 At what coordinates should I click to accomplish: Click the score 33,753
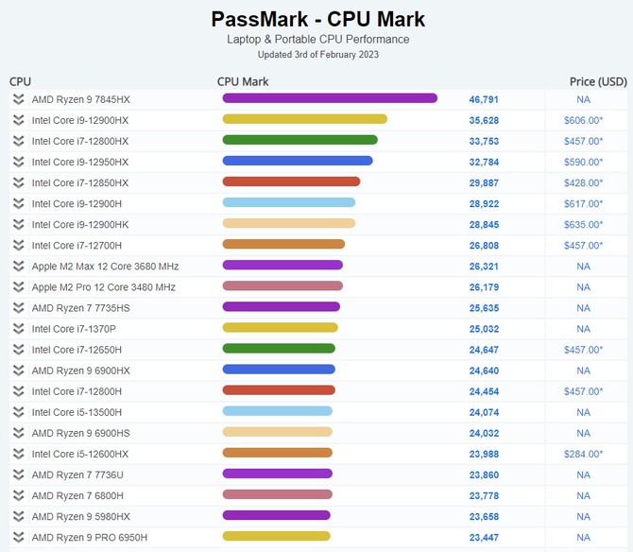click(x=484, y=142)
